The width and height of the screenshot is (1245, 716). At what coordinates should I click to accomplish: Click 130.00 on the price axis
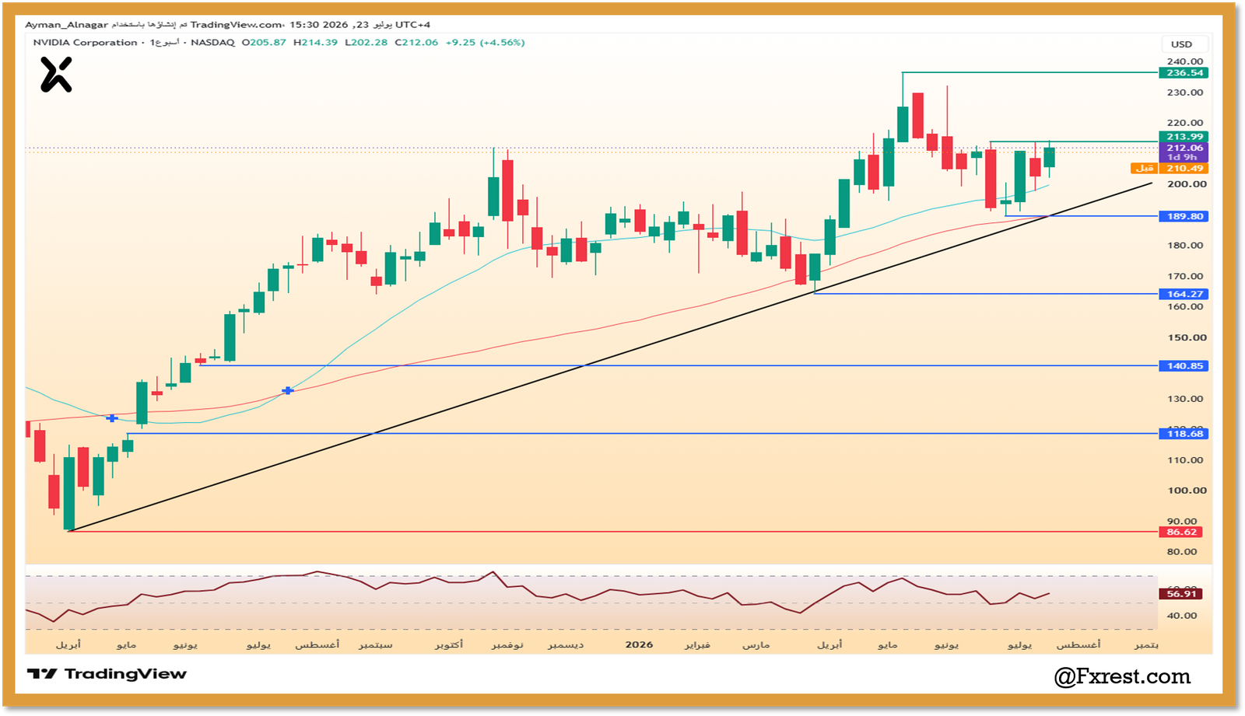coord(1185,399)
